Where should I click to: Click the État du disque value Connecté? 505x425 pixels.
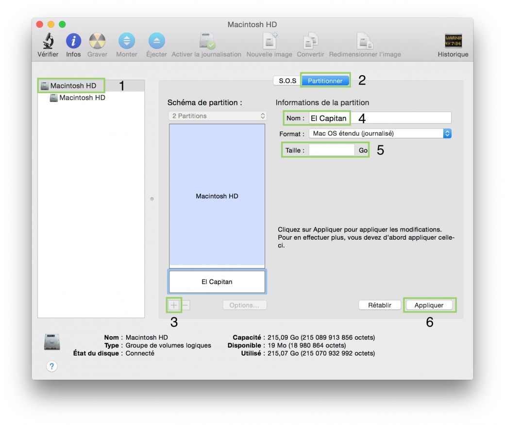tap(140, 353)
